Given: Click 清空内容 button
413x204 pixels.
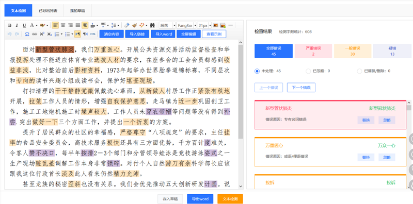Looking at the screenshot, I should (x=111, y=34).
